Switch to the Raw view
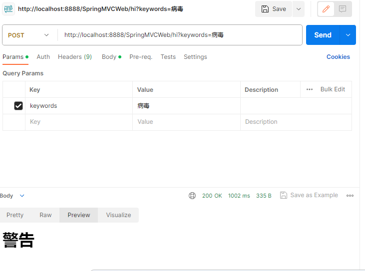This screenshot has height=271, width=365. point(45,215)
